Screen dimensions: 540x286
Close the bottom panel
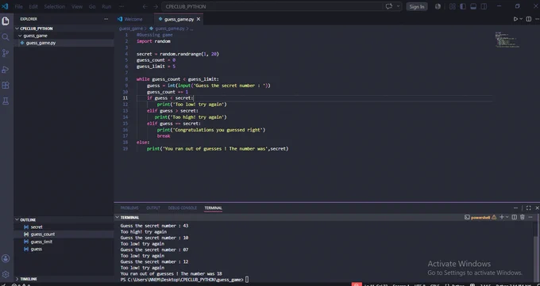coord(537,208)
